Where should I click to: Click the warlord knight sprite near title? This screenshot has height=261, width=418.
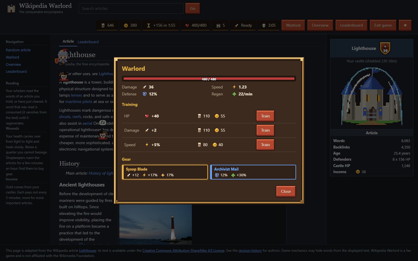tap(62, 57)
